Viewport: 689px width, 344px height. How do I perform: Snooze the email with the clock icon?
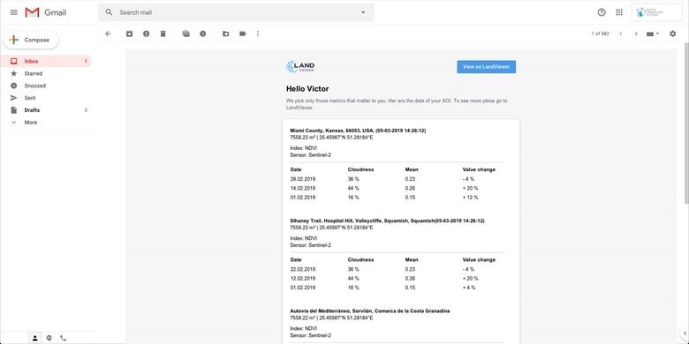tap(202, 34)
